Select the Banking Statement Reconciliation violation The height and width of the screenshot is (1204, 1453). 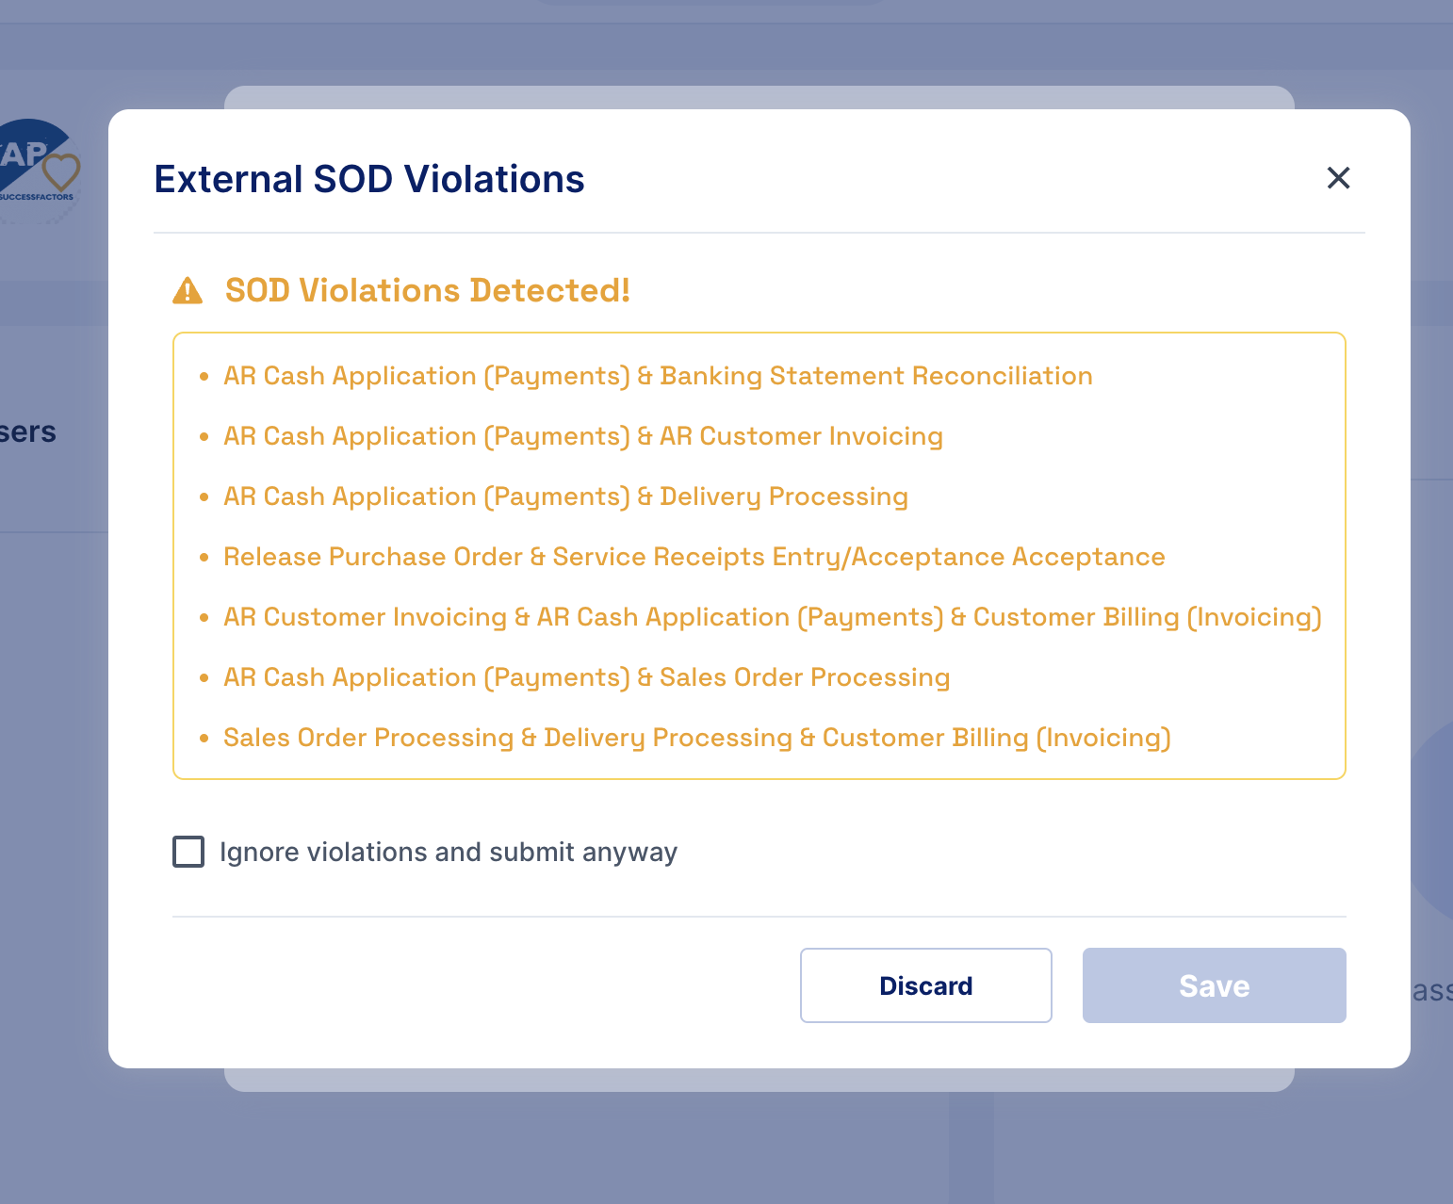658,376
